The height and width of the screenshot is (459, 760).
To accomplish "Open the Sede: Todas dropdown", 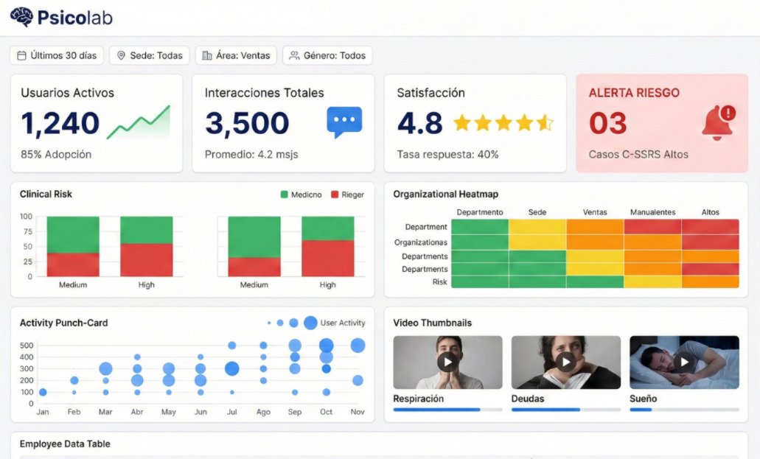I will coord(149,55).
